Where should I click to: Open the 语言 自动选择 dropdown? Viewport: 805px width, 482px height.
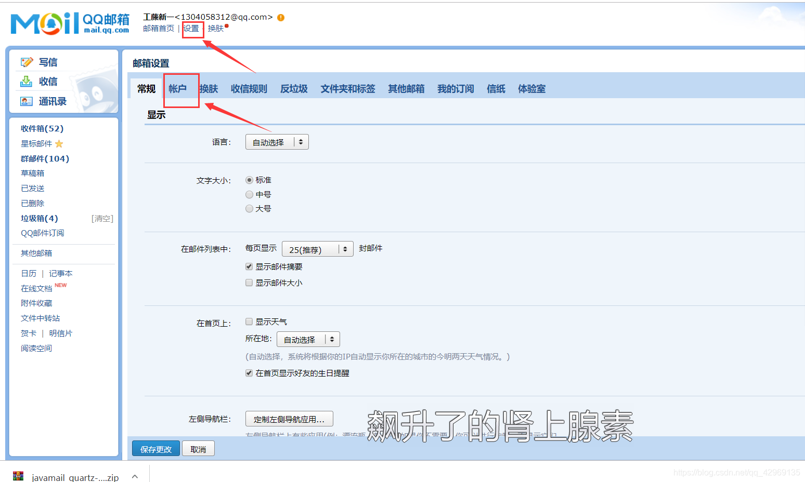tap(277, 142)
